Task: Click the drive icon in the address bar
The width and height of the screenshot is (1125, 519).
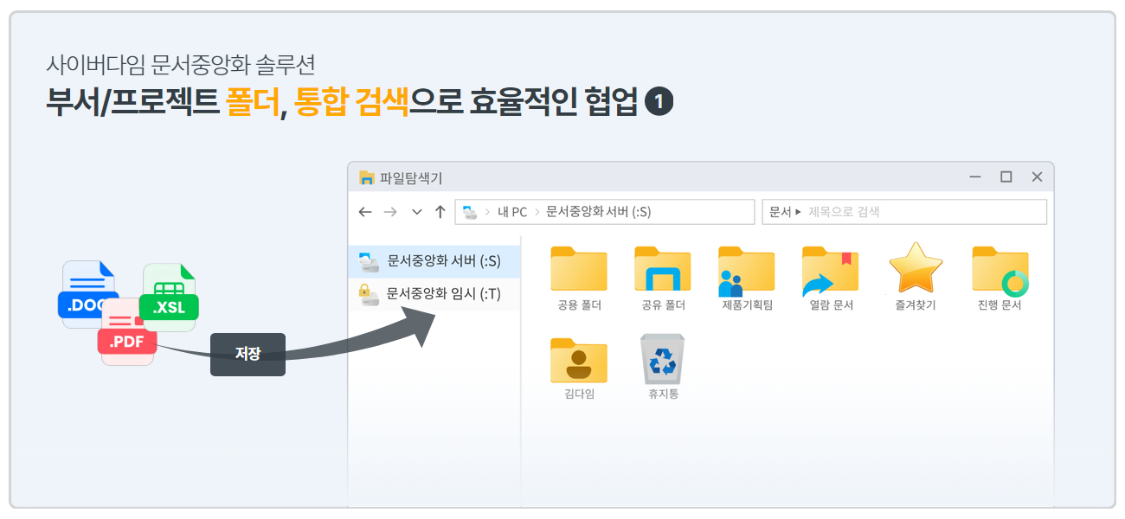Action: (x=471, y=212)
